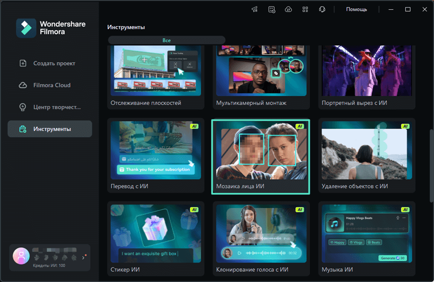The height and width of the screenshot is (282, 434).
Task: Click the headset support icon
Action: (322, 9)
